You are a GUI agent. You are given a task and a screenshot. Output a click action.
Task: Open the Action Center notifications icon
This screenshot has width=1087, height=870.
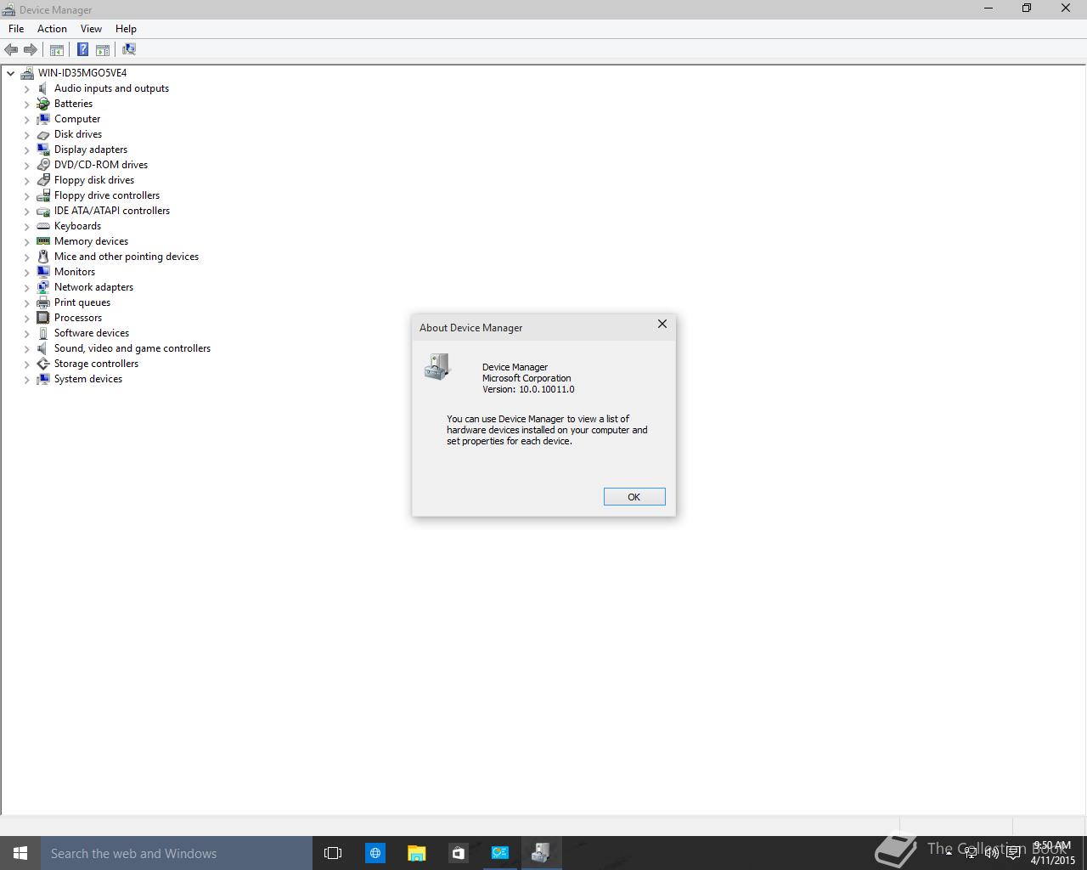1013,853
